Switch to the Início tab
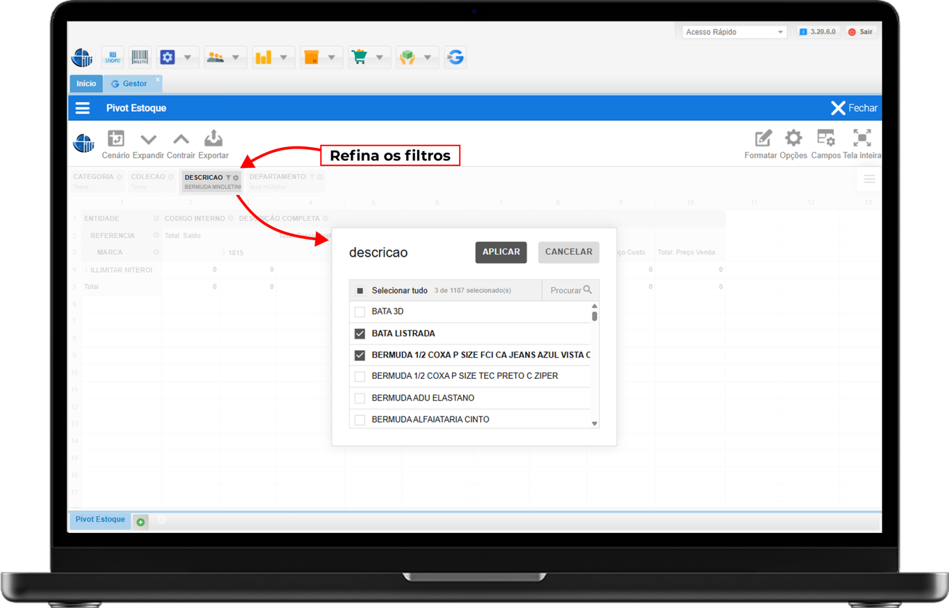This screenshot has height=608, width=949. [86, 84]
